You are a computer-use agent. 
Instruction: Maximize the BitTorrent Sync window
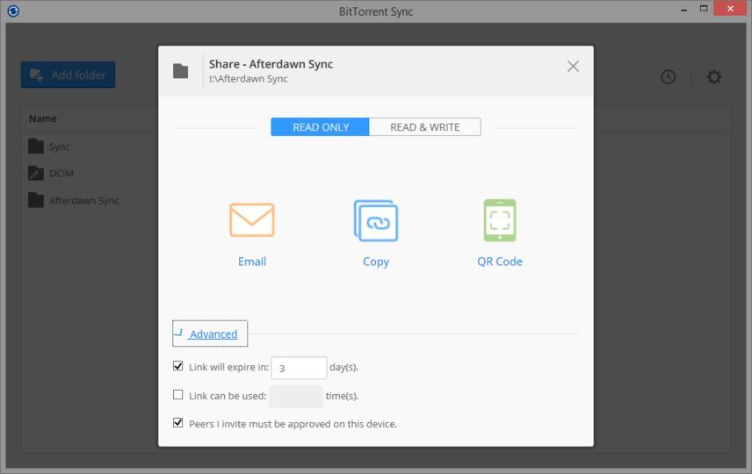click(x=704, y=9)
